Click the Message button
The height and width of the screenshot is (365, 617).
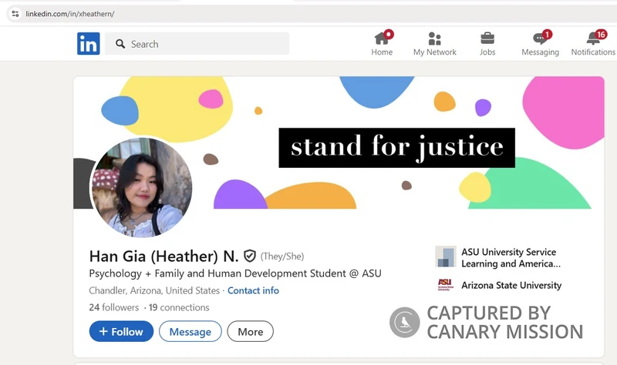click(x=190, y=331)
